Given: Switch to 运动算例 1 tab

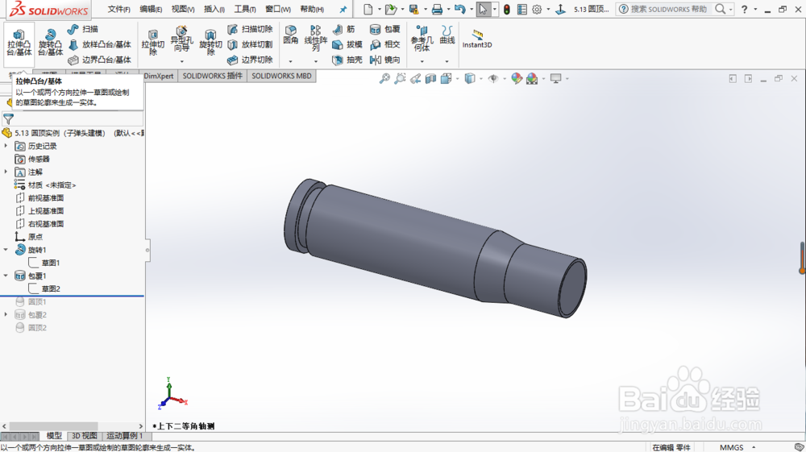Looking at the screenshot, I should coord(124,436).
